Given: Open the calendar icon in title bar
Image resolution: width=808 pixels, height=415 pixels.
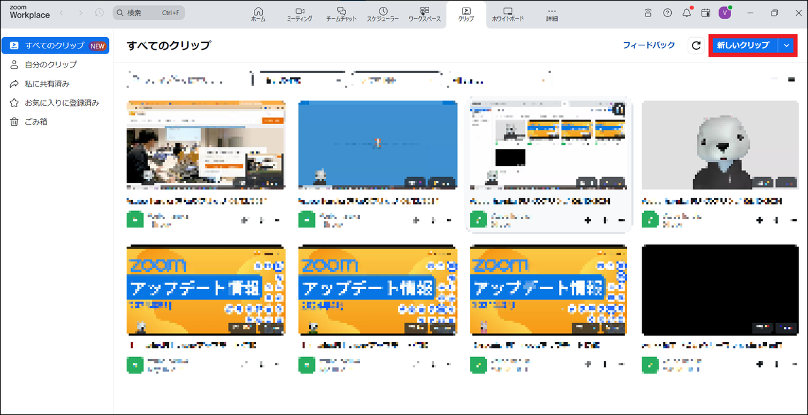Looking at the screenshot, I should pos(706,13).
